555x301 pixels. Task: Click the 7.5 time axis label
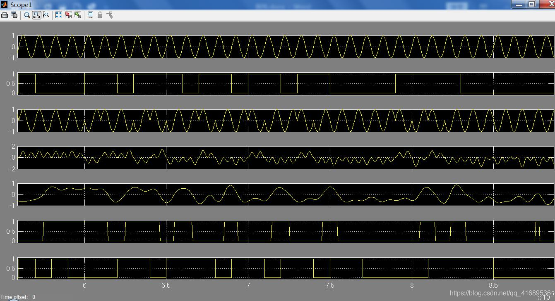tap(330, 285)
